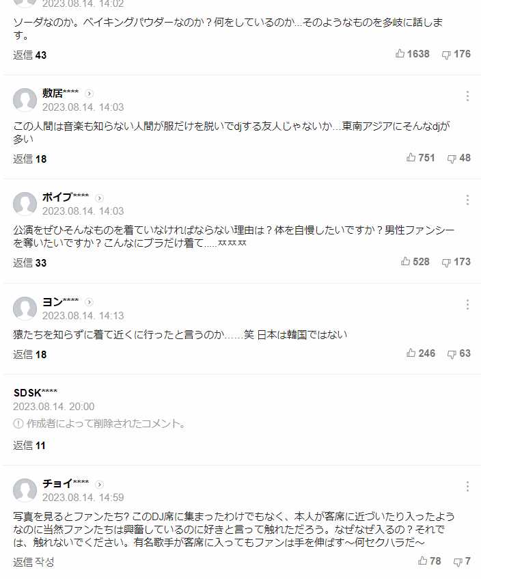Expand 43 replies on top comment
509x579 pixels.
click(x=30, y=55)
